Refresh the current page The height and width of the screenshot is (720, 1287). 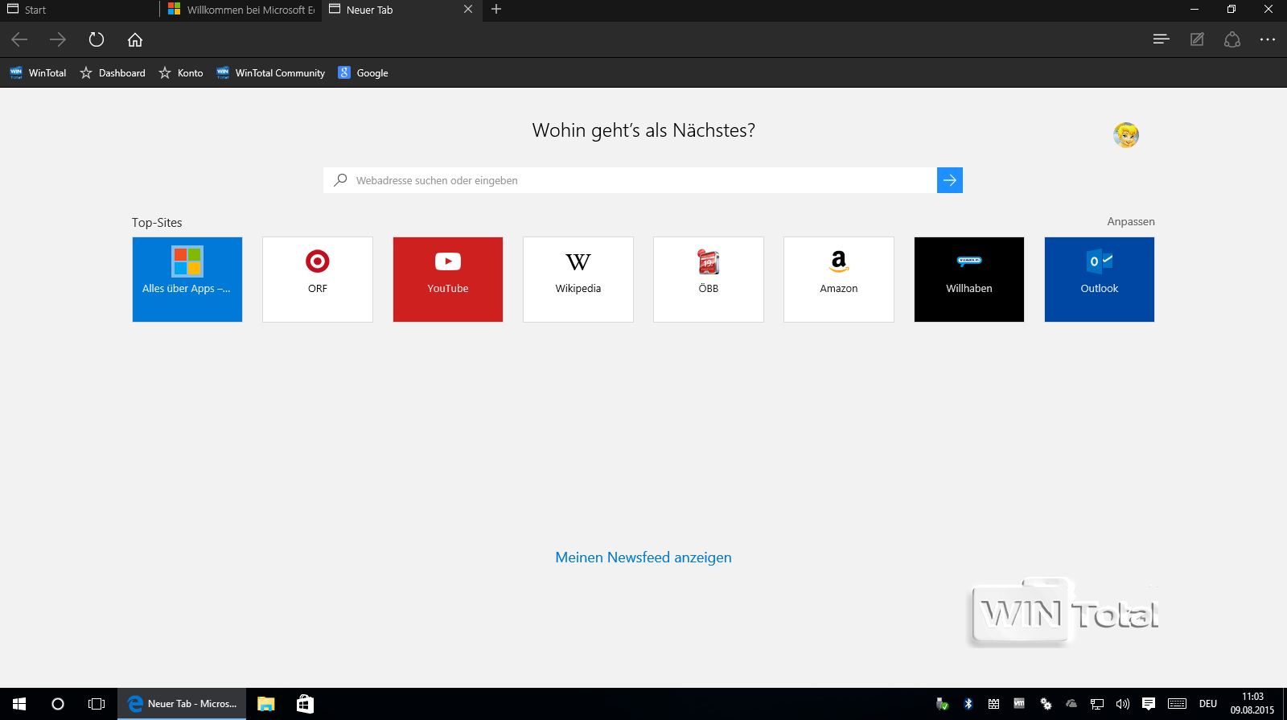97,39
